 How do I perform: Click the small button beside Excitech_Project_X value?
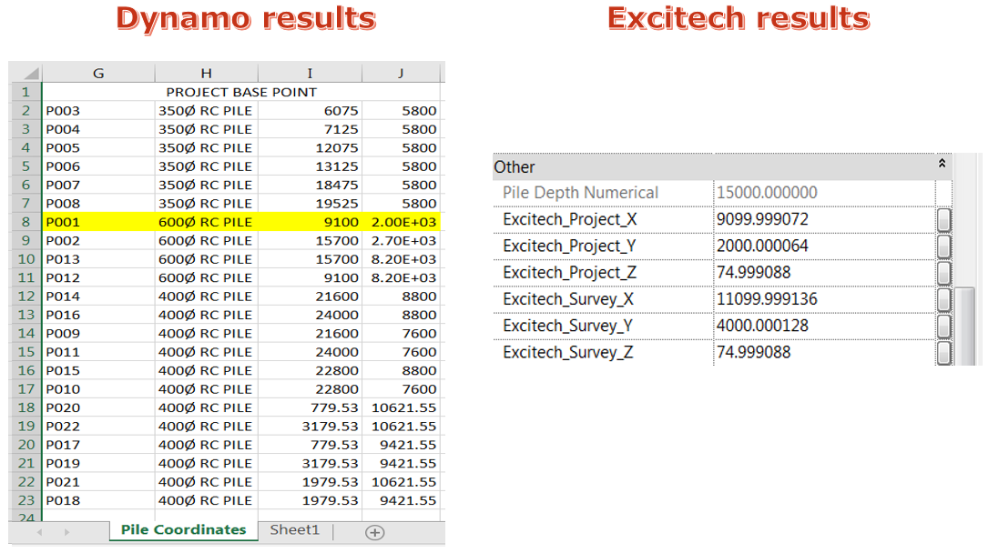[943, 220]
